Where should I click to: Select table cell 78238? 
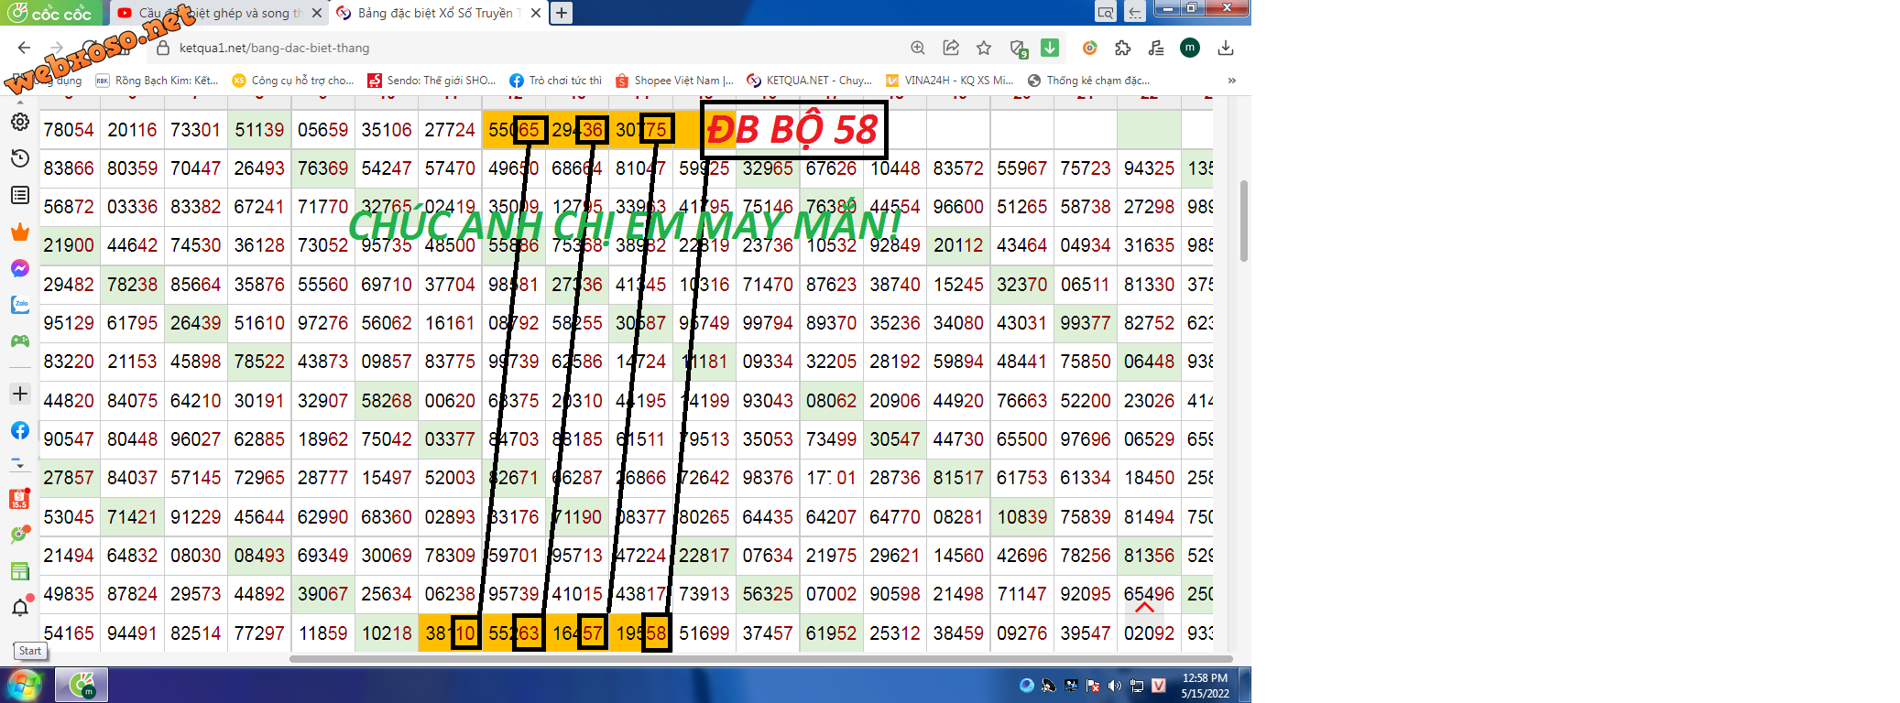pyautogui.click(x=132, y=285)
